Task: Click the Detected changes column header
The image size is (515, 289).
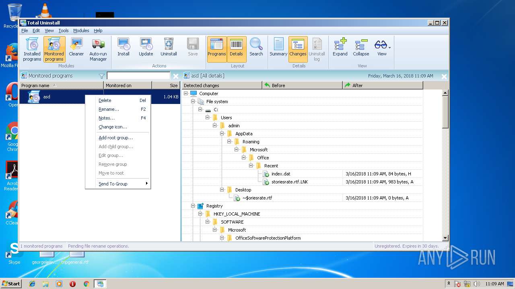Action: coord(222,85)
